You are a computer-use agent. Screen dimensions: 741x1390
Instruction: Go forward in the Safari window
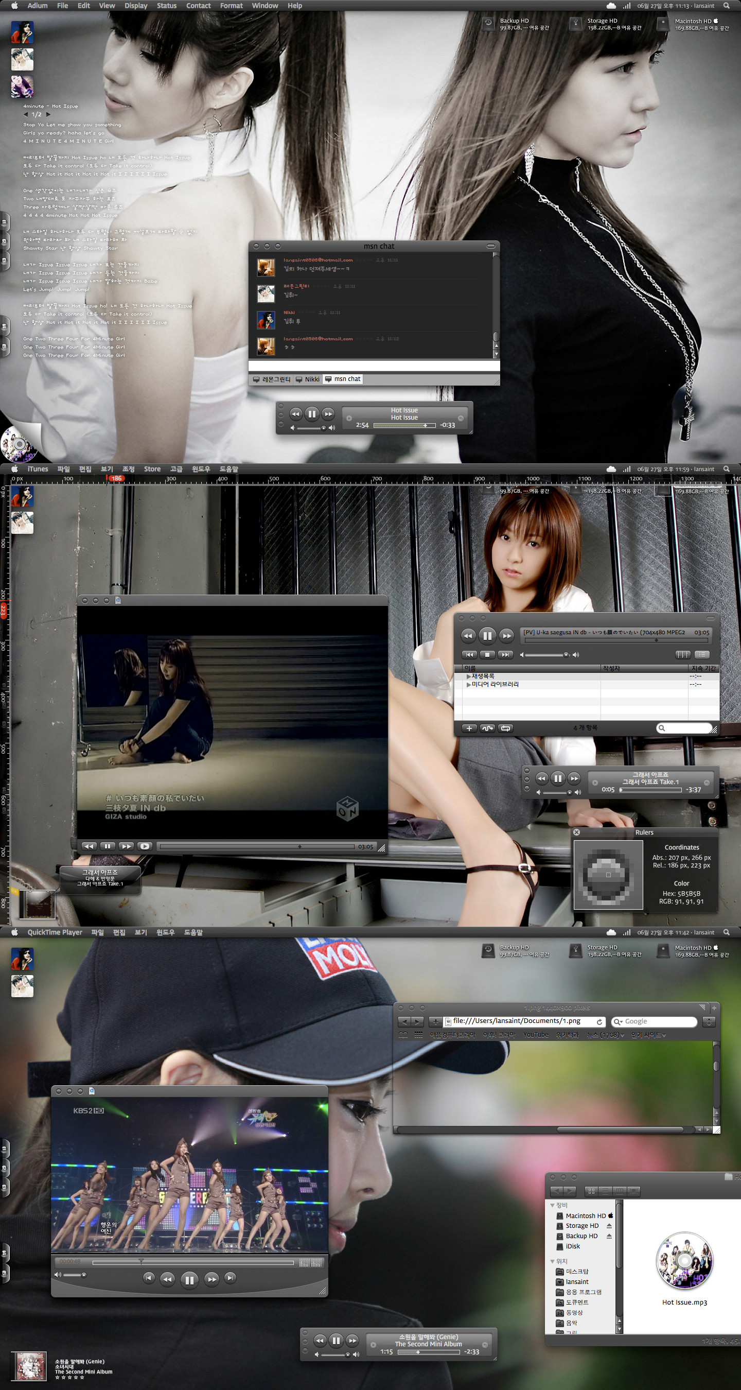(417, 1021)
